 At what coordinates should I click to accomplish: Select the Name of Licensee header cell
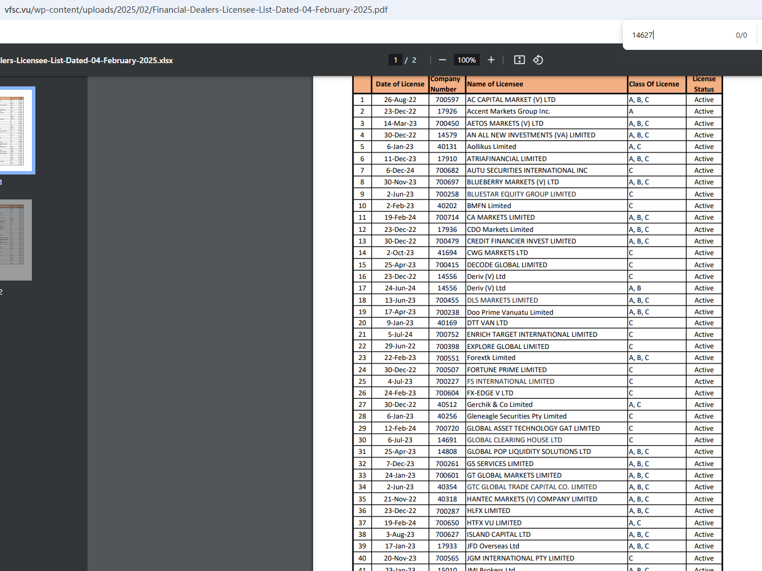pos(495,84)
